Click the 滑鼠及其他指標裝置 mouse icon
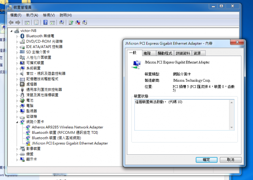Screen dimensions: 253x180 [x=22, y=95]
